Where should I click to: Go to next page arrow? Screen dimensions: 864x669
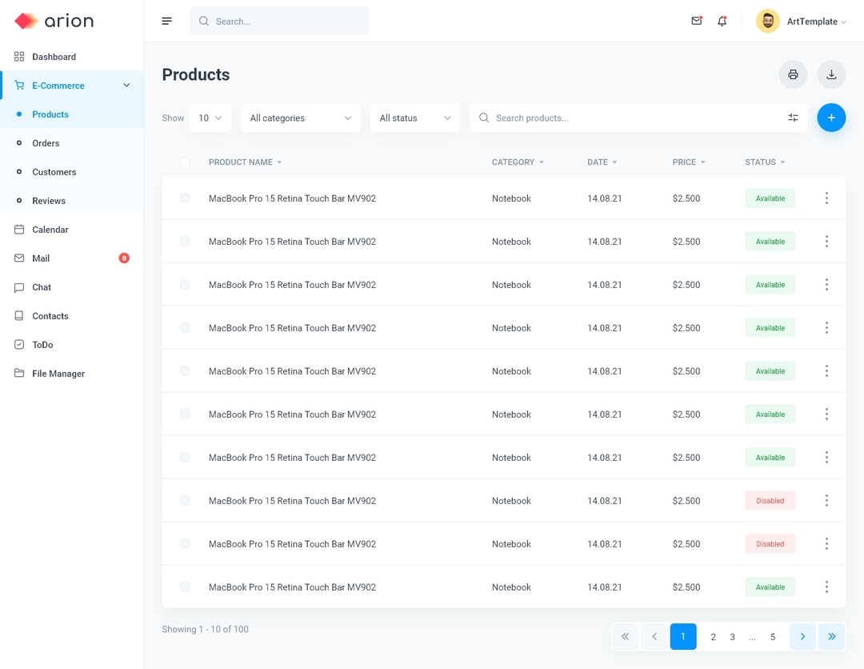click(802, 636)
